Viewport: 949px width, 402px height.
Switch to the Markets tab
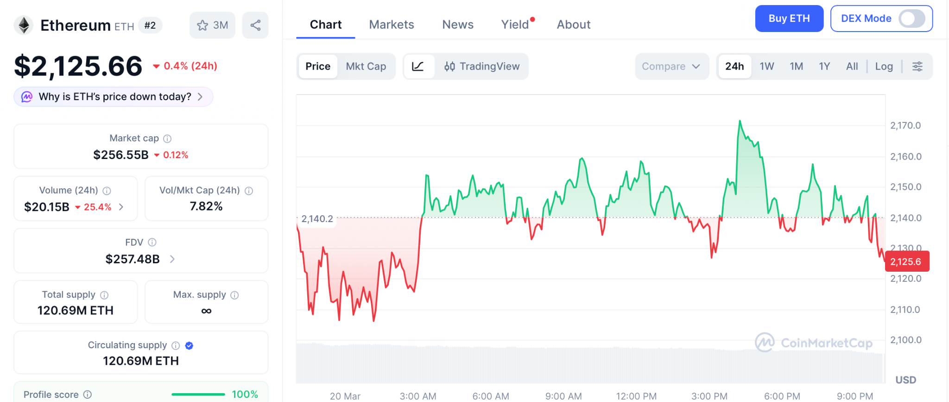(x=391, y=25)
